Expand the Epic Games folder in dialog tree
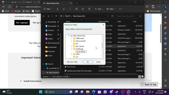Screen dimensions: 169x95 pos(72,46)
